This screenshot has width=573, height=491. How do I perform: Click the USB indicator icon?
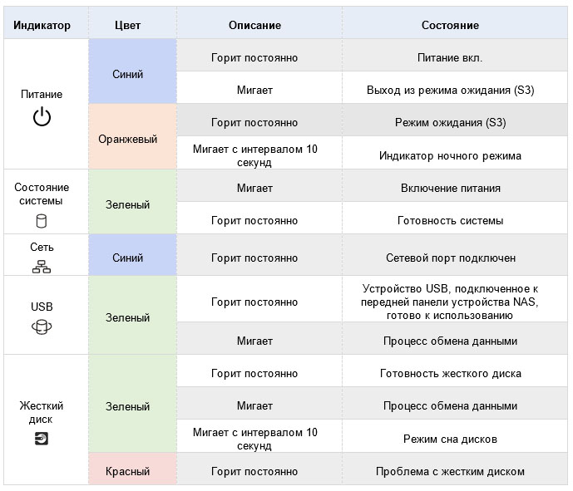(x=42, y=328)
